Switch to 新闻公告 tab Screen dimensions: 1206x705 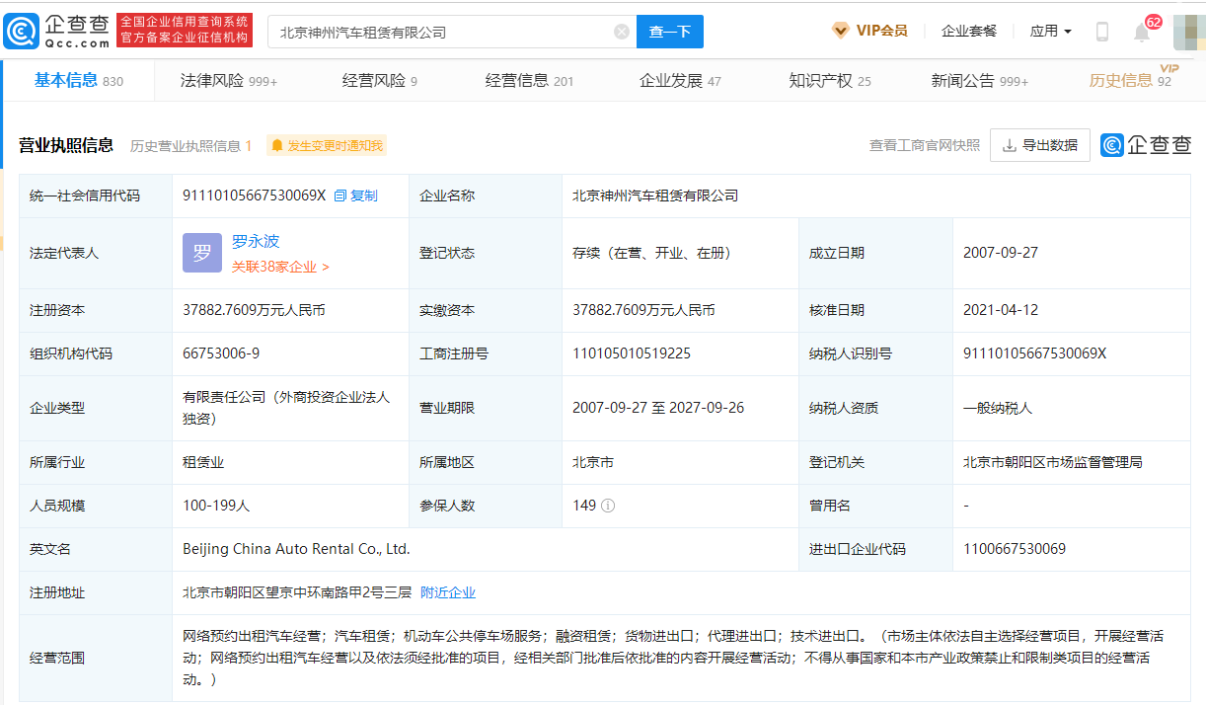coord(980,81)
